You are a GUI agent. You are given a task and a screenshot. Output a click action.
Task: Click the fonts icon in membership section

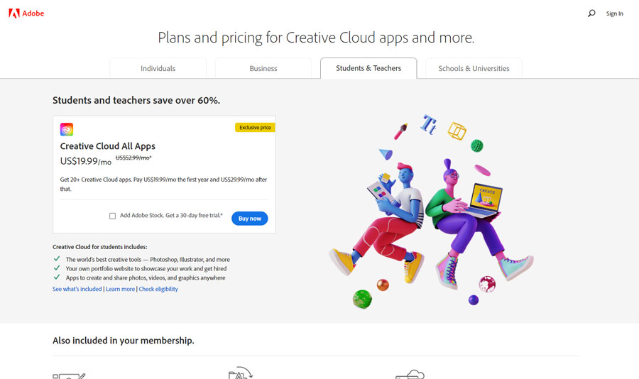pyautogui.click(x=240, y=373)
